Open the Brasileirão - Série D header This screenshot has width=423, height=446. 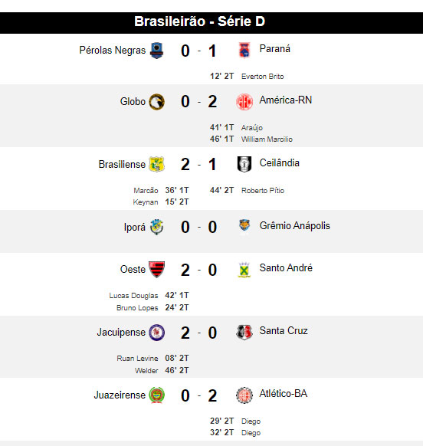pyautogui.click(x=211, y=23)
